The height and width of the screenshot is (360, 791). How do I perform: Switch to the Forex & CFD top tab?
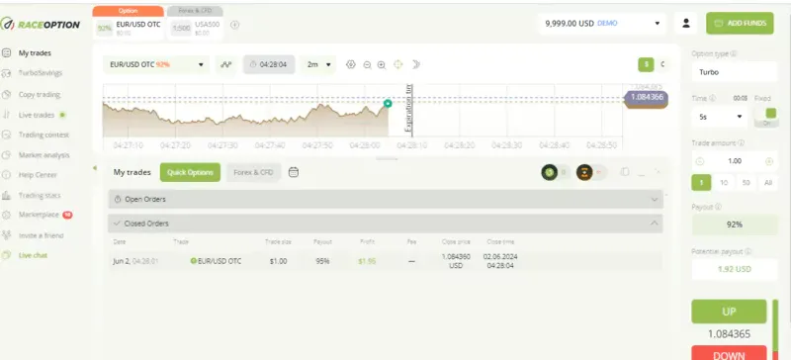194,11
